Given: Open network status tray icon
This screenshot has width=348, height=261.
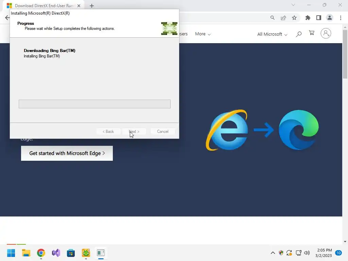Looking at the screenshot, I should (298, 253).
